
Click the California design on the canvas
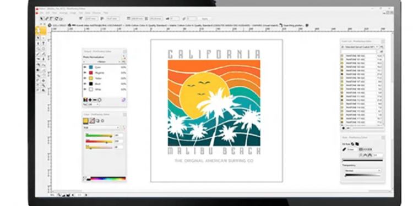(214, 103)
